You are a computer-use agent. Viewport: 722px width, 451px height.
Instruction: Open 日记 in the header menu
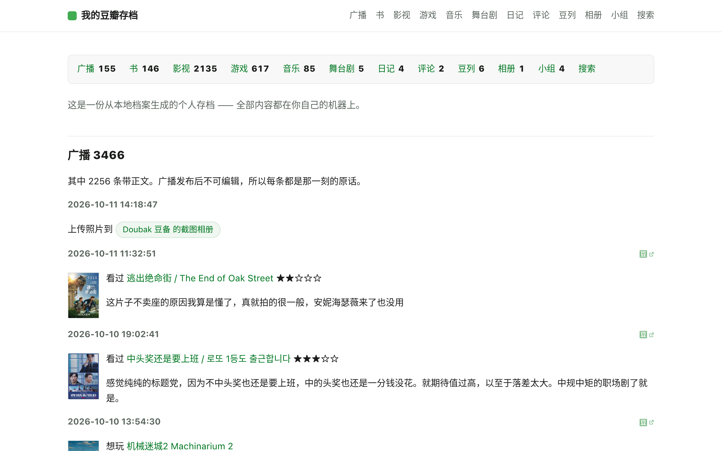[x=515, y=15]
